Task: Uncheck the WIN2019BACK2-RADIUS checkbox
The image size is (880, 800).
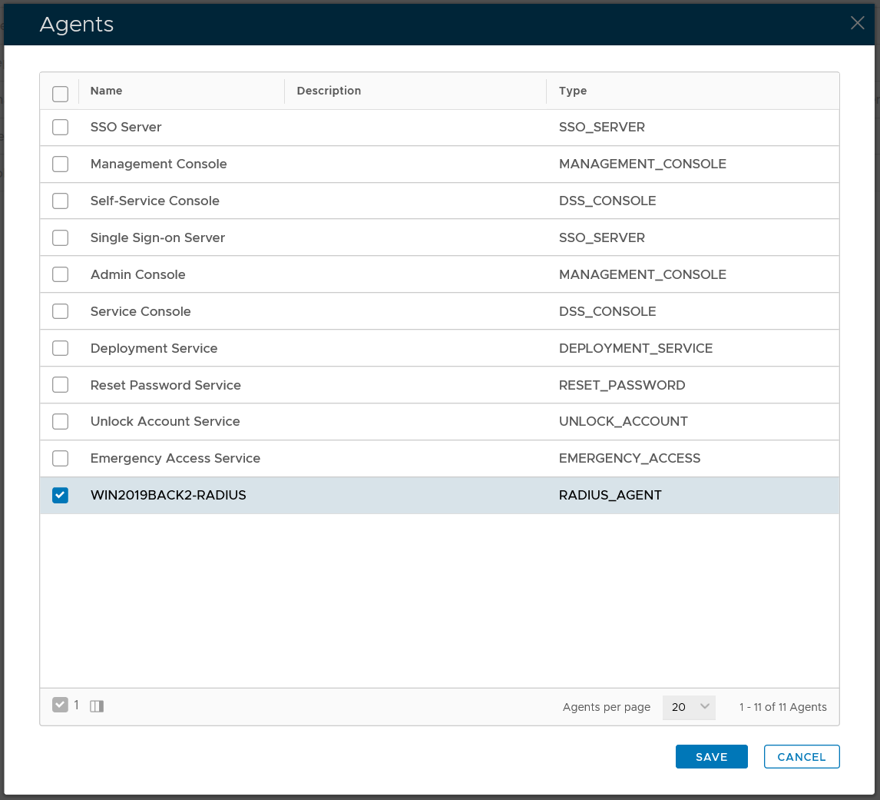Action: [x=60, y=496]
